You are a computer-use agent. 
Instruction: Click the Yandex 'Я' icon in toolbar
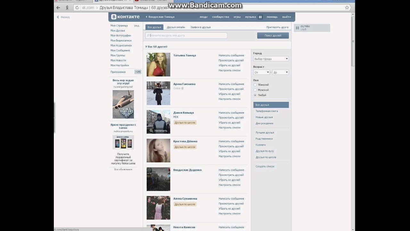[67, 7]
